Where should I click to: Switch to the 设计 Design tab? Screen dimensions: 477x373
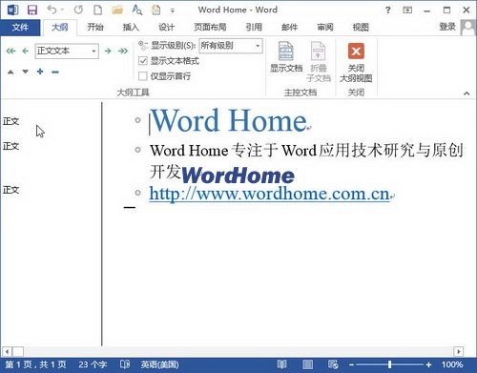[x=166, y=28]
